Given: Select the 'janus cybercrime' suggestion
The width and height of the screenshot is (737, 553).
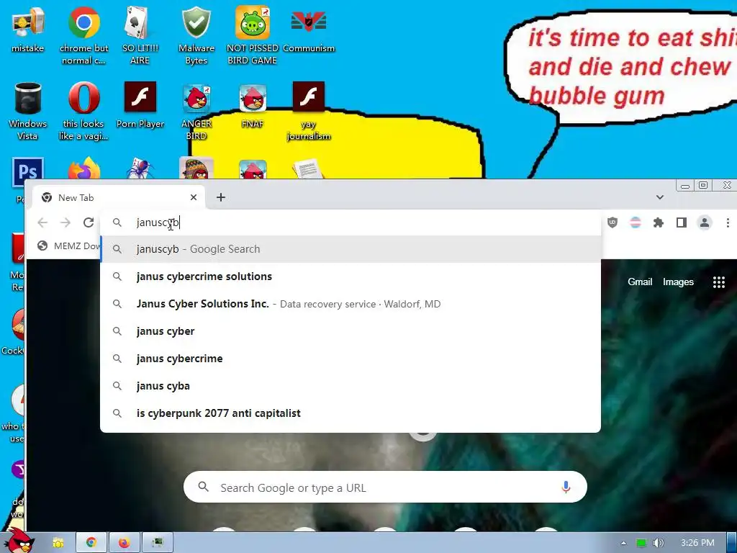Looking at the screenshot, I should 351,359.
